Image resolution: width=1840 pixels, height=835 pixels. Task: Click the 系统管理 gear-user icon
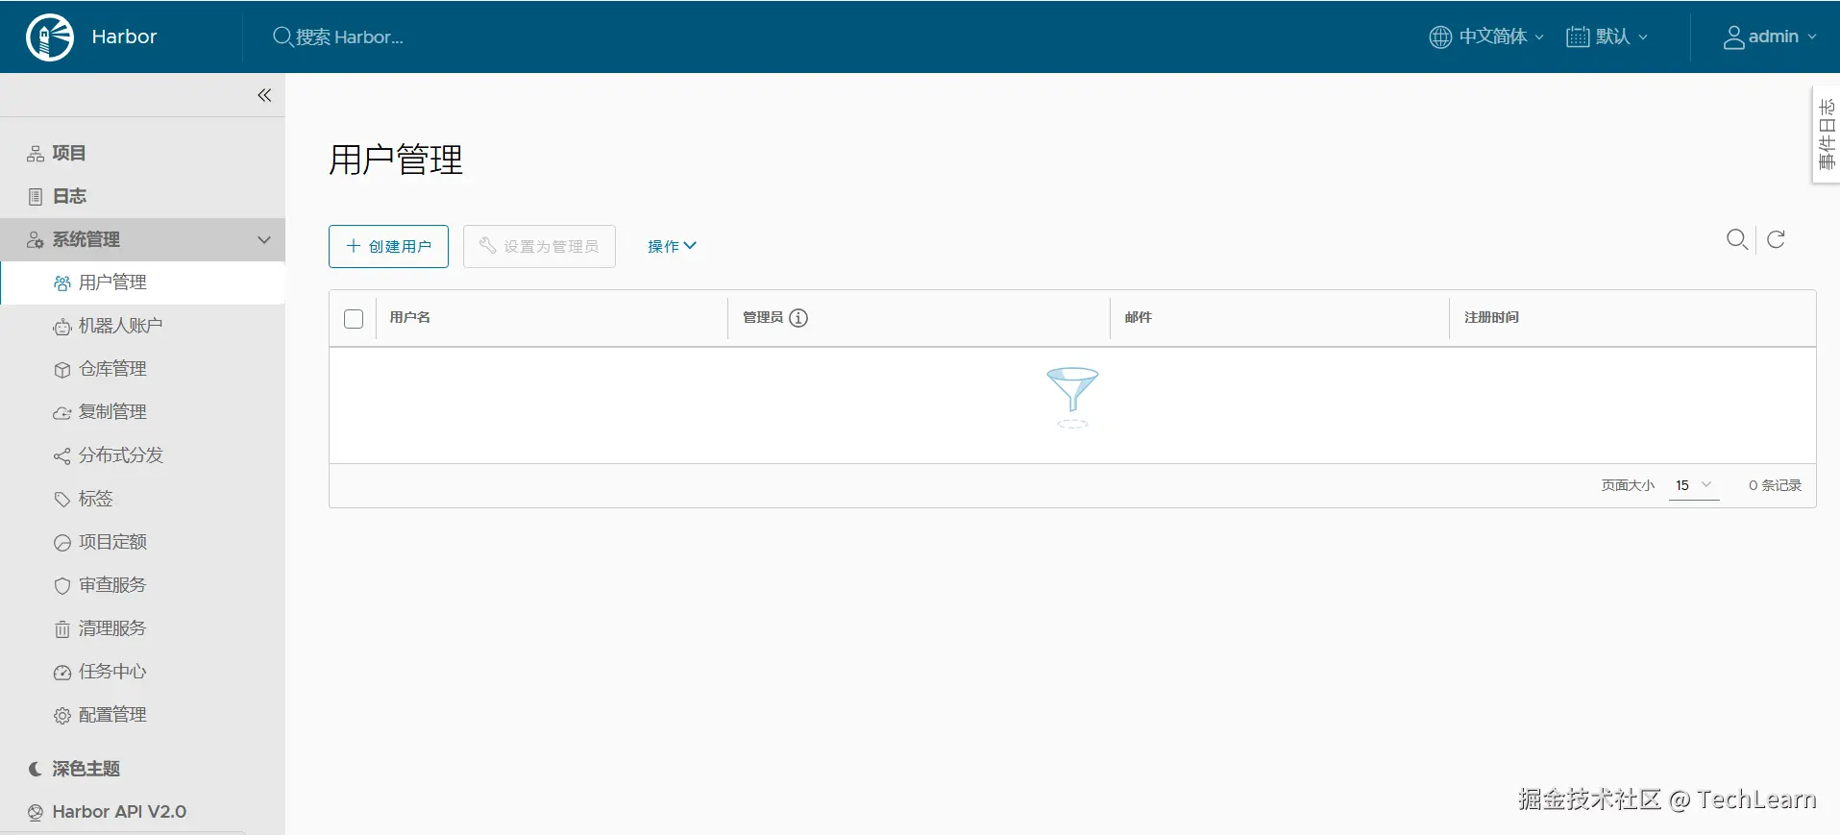(x=36, y=240)
